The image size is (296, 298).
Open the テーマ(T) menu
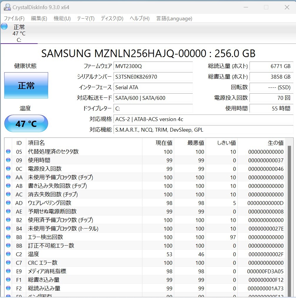click(86, 19)
